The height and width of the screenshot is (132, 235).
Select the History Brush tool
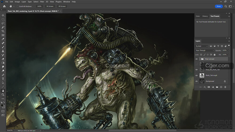(3, 55)
